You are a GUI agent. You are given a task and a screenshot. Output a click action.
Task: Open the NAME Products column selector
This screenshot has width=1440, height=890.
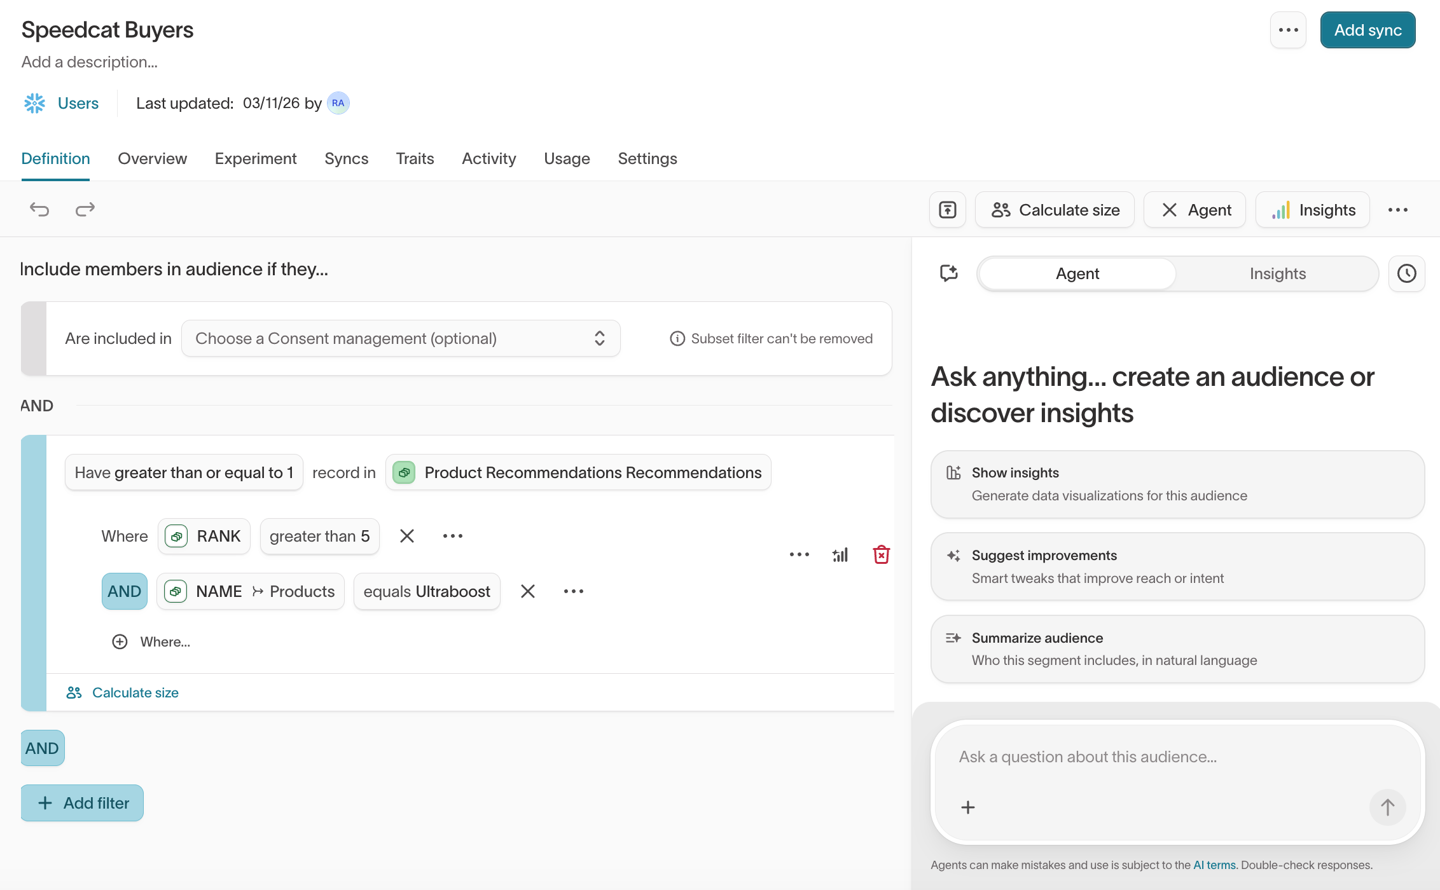[250, 591]
